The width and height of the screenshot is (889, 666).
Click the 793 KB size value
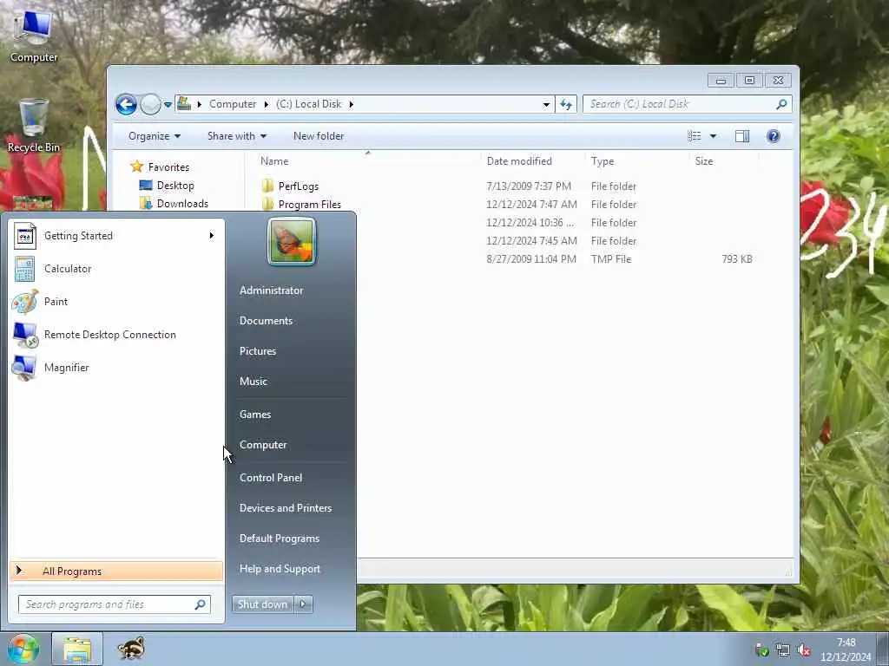(x=736, y=258)
